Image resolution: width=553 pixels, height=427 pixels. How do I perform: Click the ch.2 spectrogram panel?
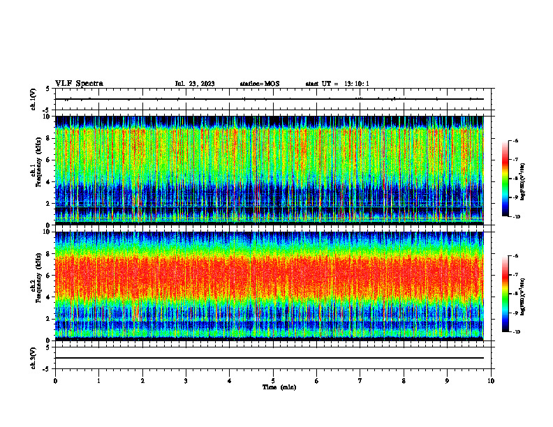pyautogui.click(x=269, y=286)
